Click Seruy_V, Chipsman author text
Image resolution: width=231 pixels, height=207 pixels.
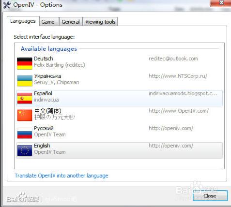pyautogui.click(x=57, y=82)
